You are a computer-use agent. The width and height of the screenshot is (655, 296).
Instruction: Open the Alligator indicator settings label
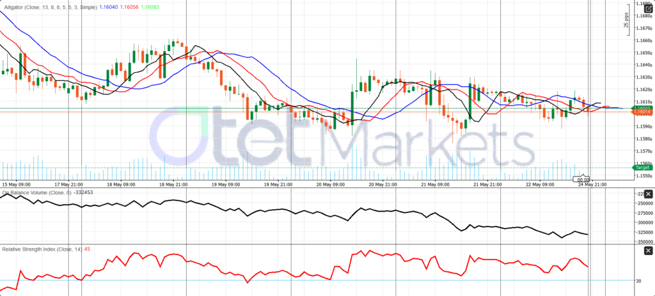pos(50,8)
